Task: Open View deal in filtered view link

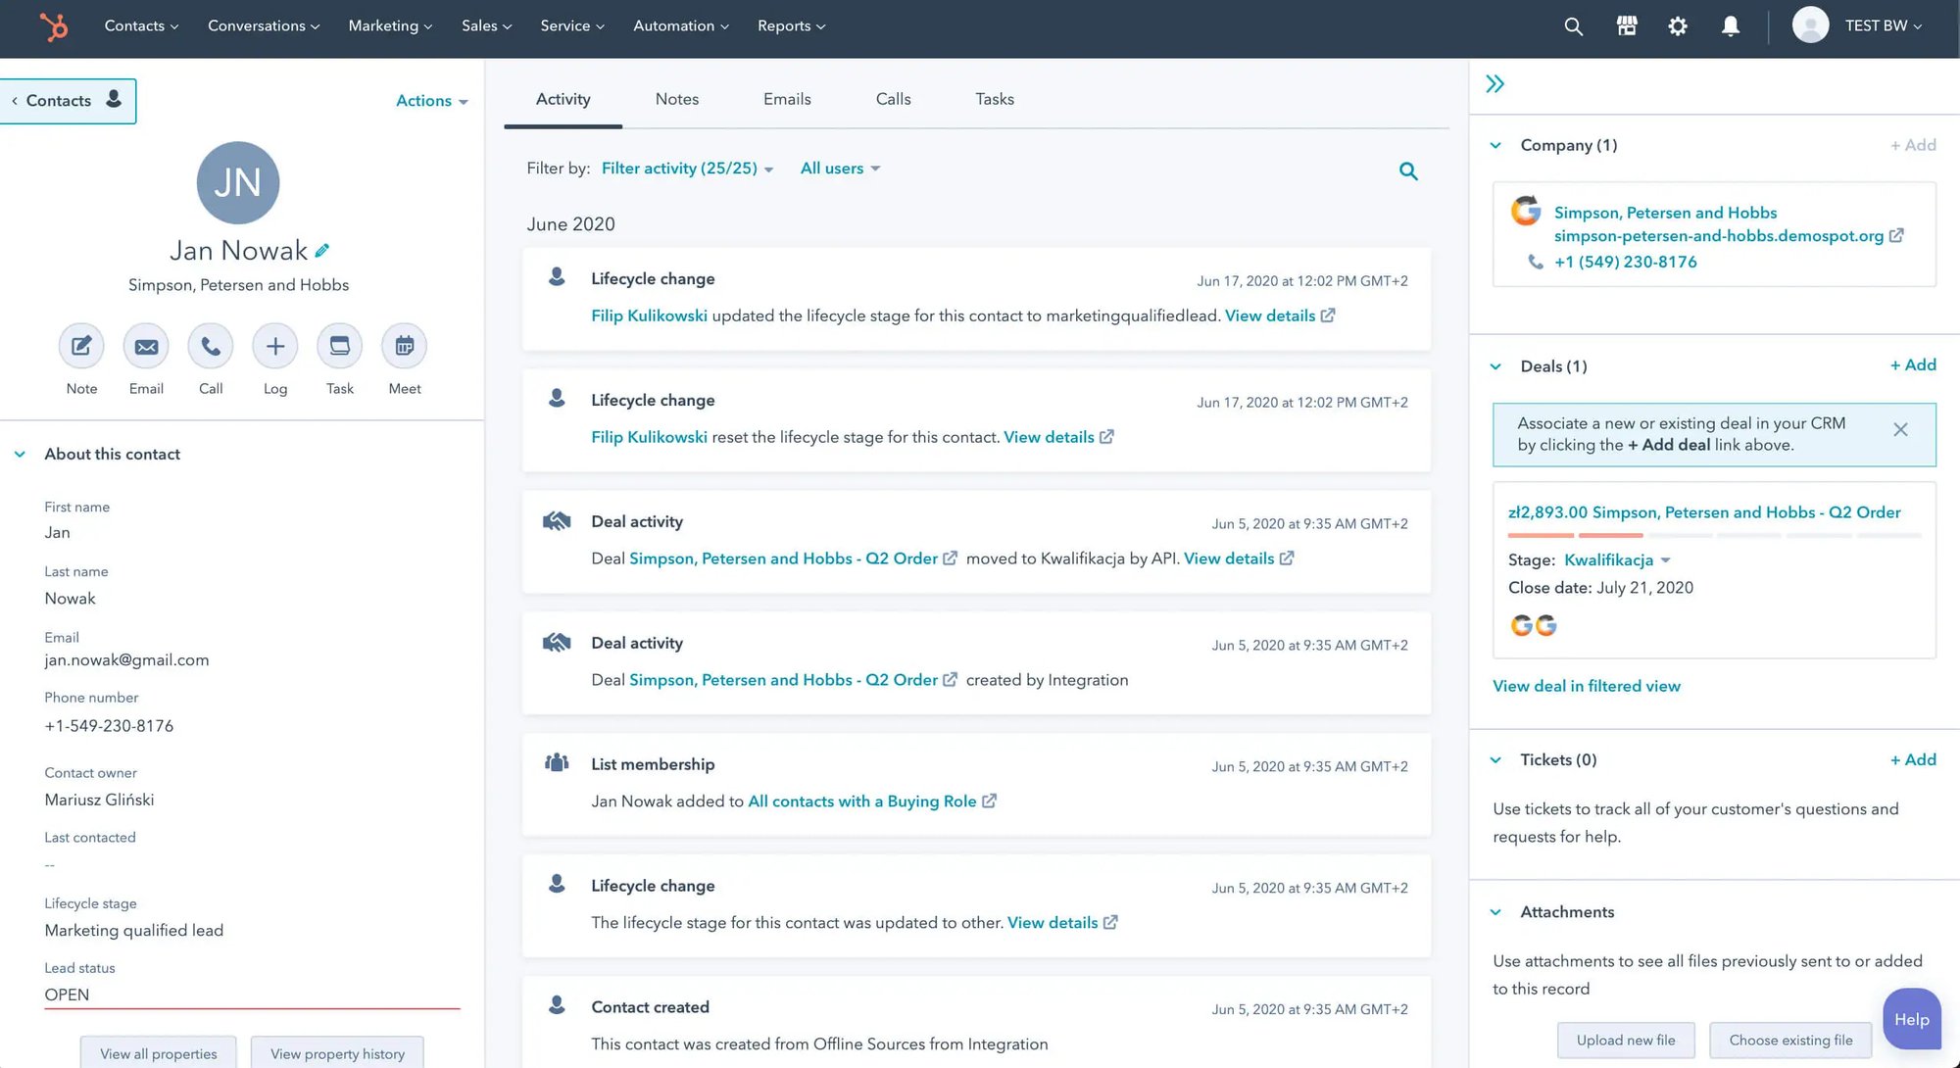Action: [x=1586, y=687]
